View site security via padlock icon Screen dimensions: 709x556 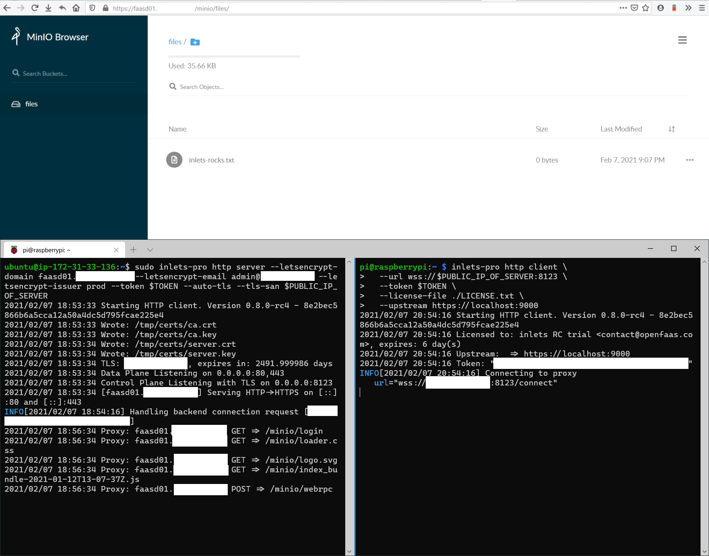(105, 8)
